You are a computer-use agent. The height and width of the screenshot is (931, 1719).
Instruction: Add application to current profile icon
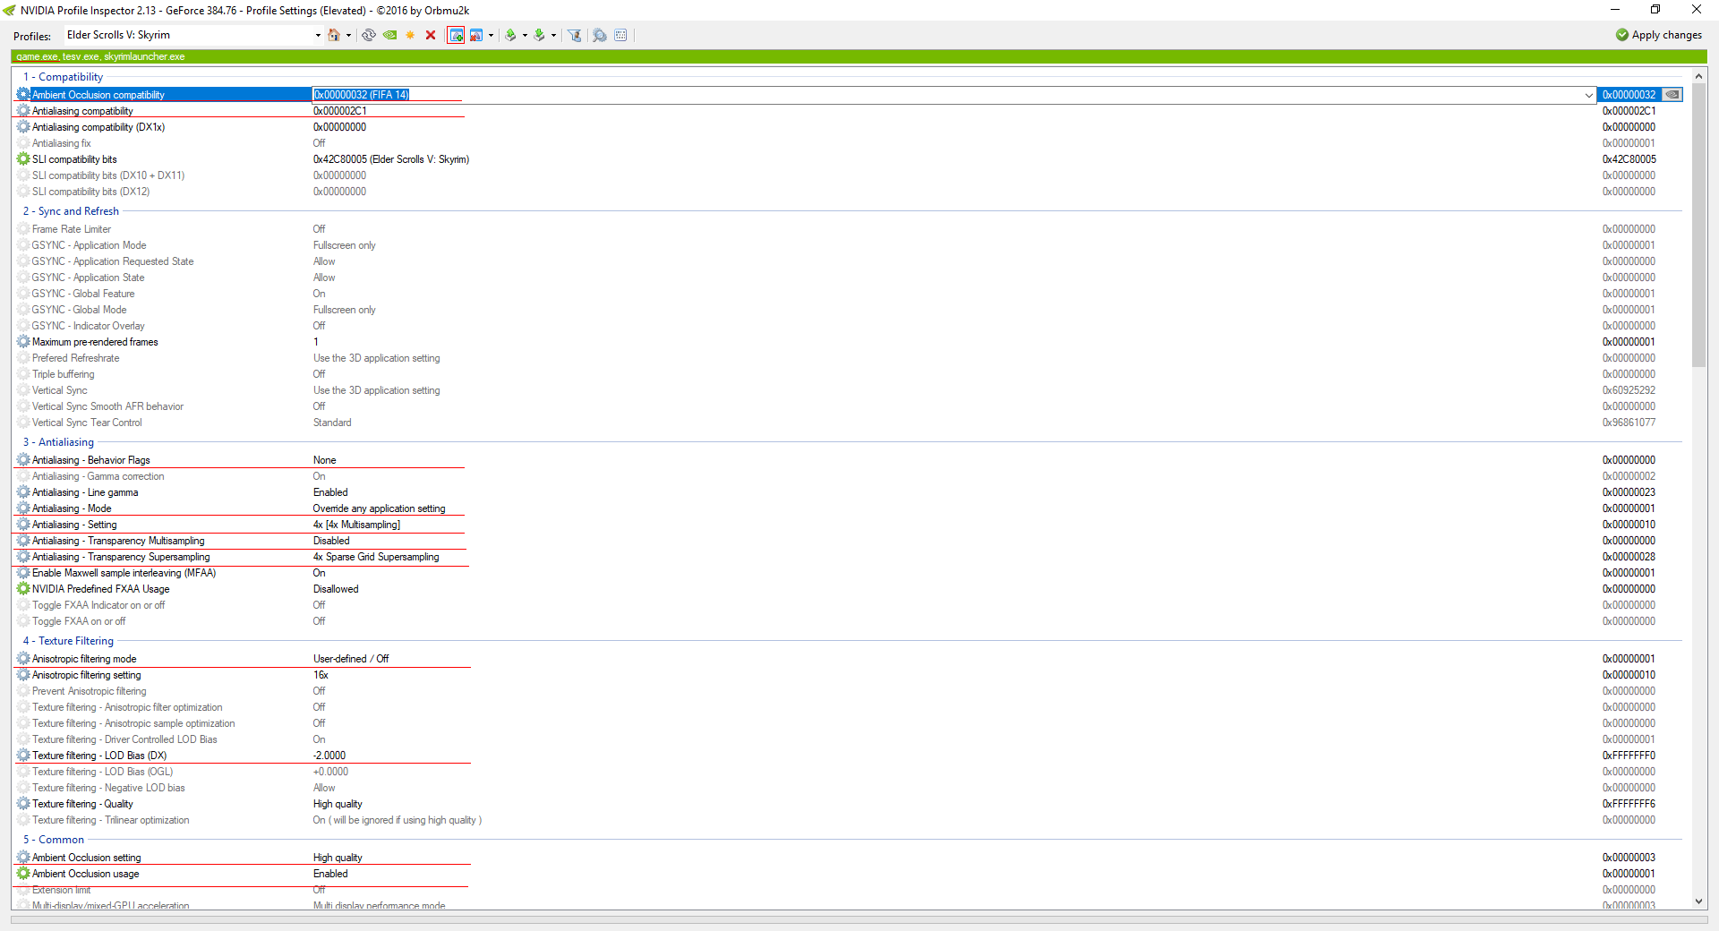pos(456,35)
